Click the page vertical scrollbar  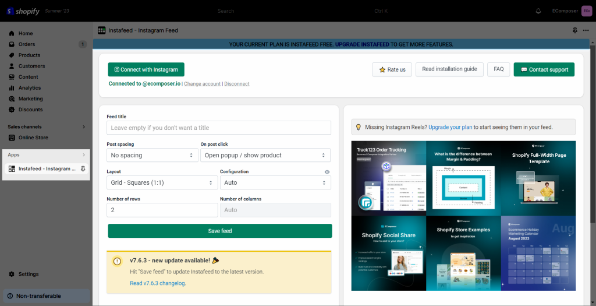pos(593,133)
